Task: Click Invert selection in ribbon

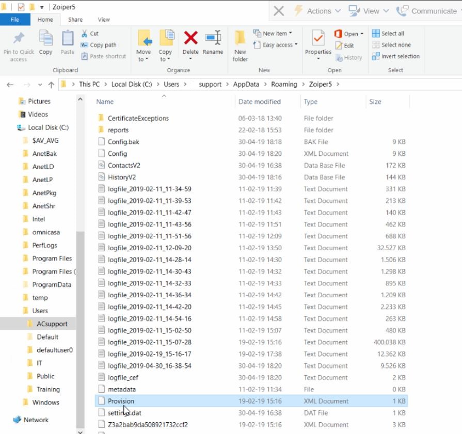Action: click(395, 56)
